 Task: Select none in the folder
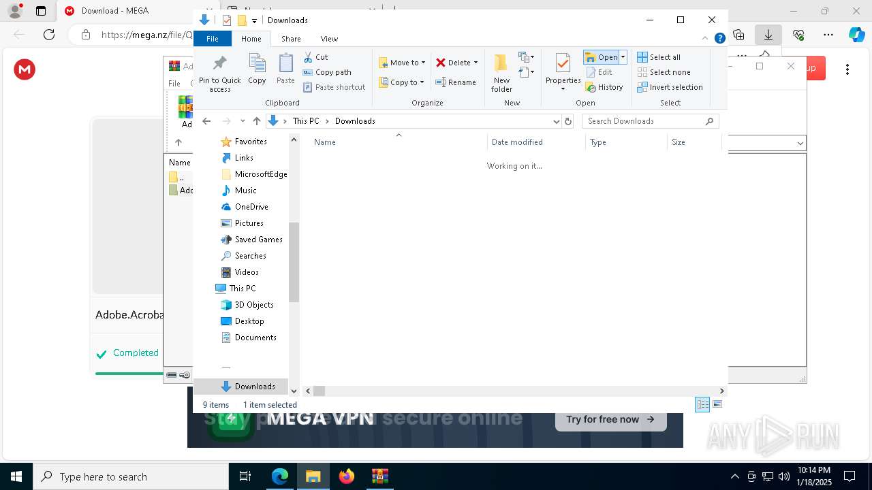click(x=664, y=72)
